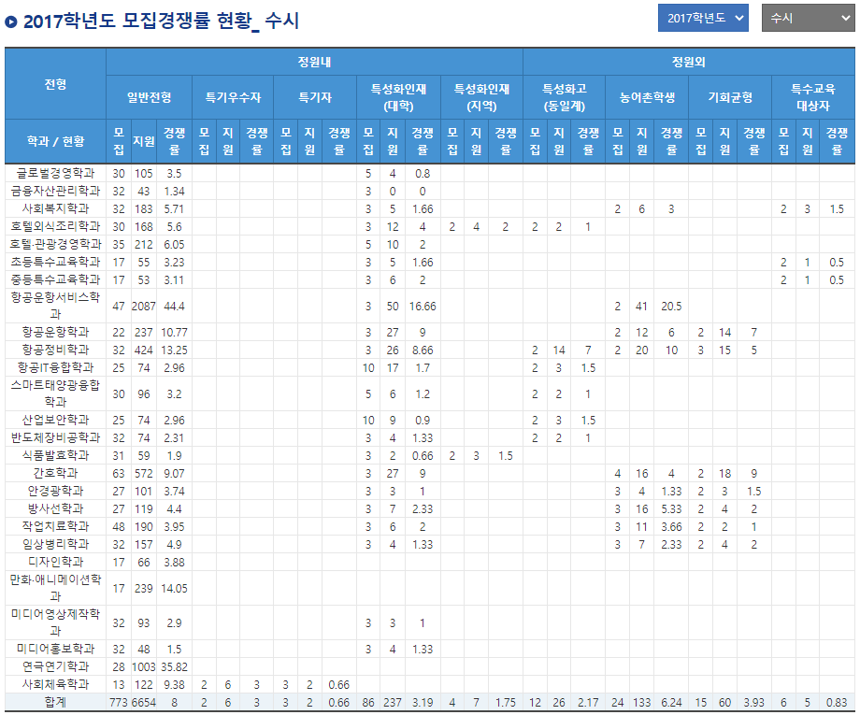The width and height of the screenshot is (860, 715).
Task: Click the total rate value 2.17
Action: [588, 703]
